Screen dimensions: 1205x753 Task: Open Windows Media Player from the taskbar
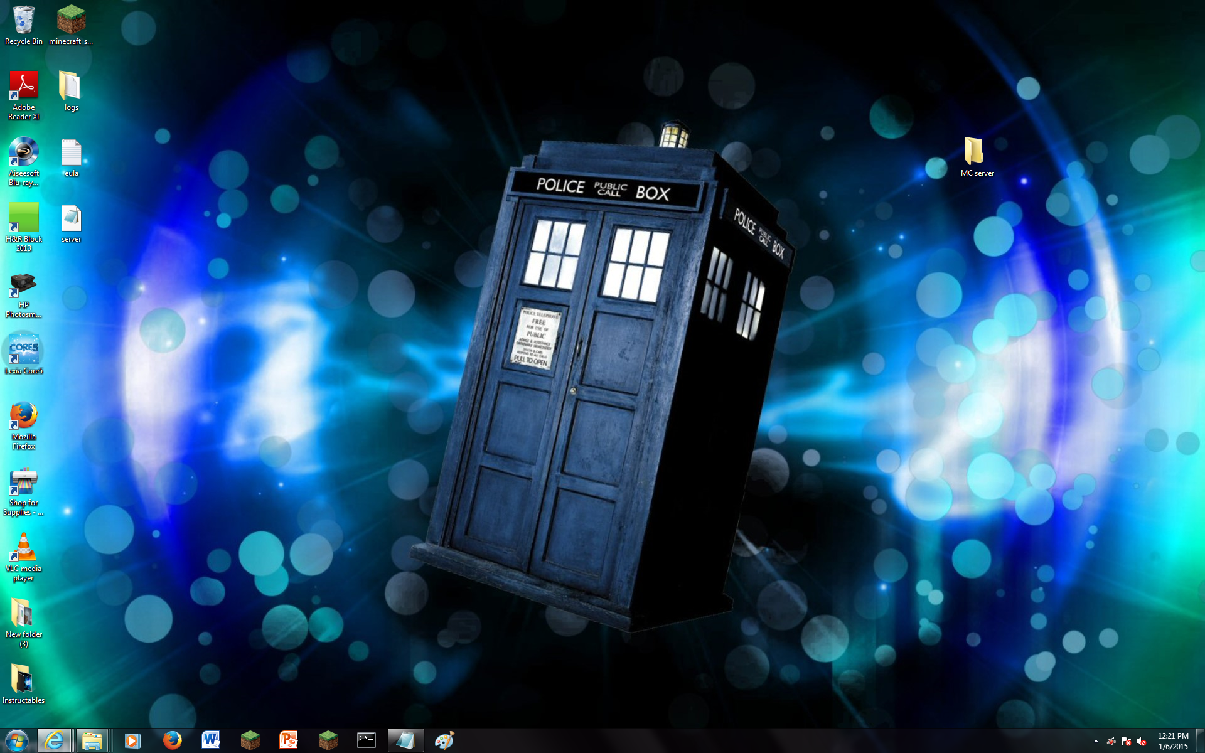(132, 740)
